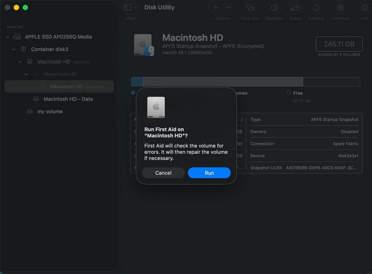Click the Free legend marker
This screenshot has height=274, width=372.
coord(289,93)
